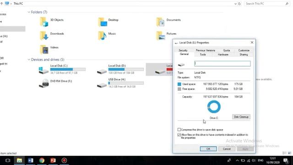Uncheck Allow files to have contents indexed
The height and width of the screenshot is (165, 293).
point(179,135)
